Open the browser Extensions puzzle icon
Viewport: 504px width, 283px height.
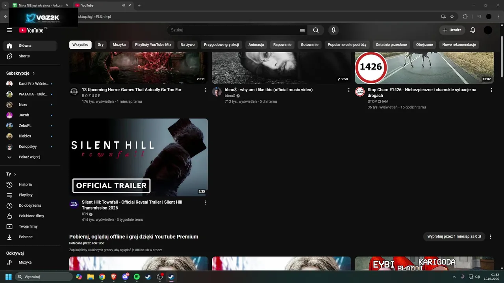465,17
